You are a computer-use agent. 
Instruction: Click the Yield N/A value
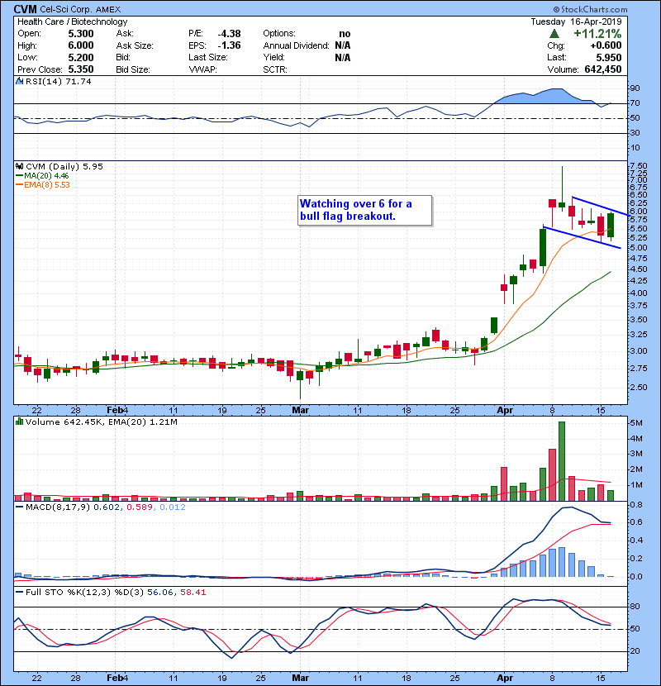pos(343,57)
